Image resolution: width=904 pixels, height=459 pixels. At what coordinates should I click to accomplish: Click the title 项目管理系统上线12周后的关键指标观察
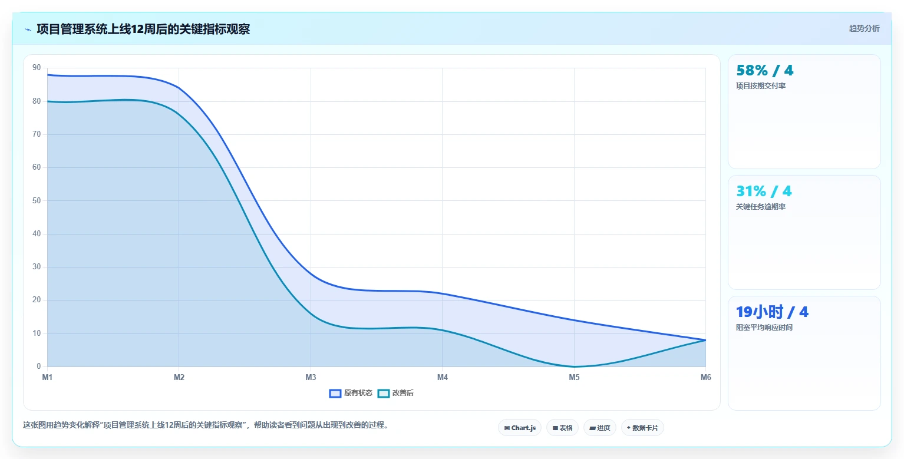point(143,29)
